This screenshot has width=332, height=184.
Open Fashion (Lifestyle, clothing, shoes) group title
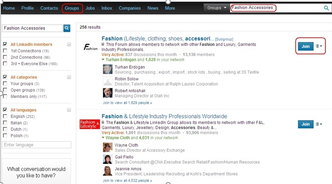pyautogui.click(x=158, y=39)
